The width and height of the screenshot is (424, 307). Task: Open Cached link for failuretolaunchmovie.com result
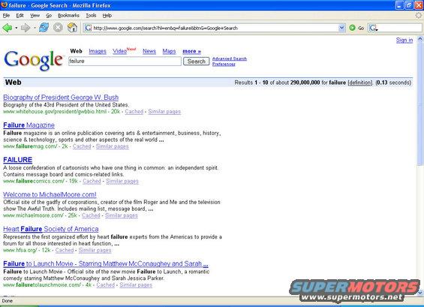pos(106,284)
